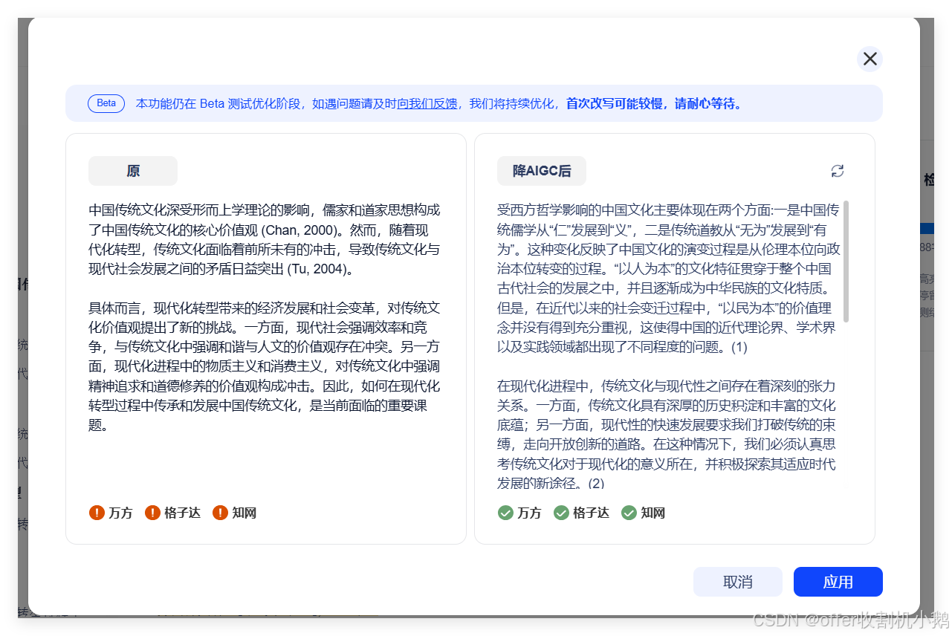Click the Beta badge
952x636 pixels.
pos(106,103)
